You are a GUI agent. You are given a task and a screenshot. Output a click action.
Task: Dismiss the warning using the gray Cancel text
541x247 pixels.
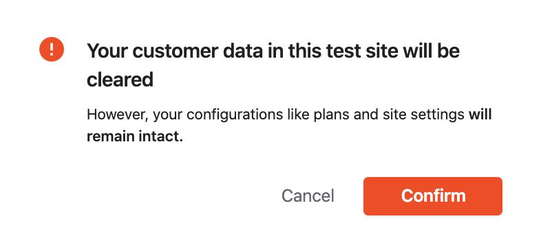click(308, 196)
